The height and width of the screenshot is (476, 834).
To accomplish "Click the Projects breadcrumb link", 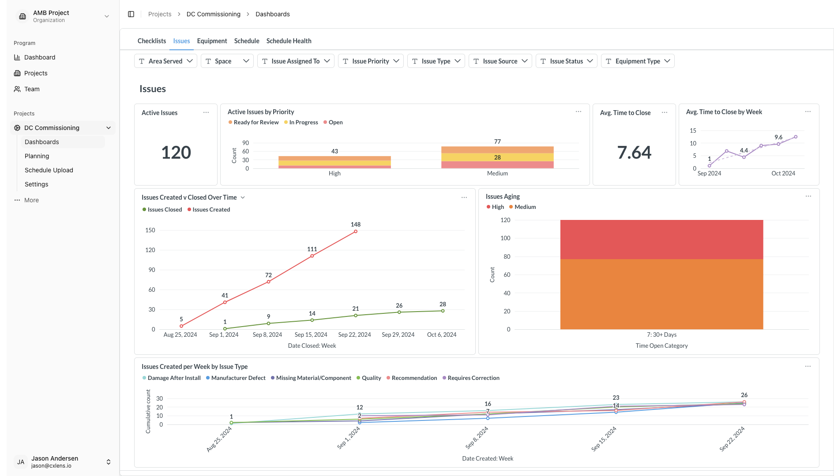I will 160,14.
